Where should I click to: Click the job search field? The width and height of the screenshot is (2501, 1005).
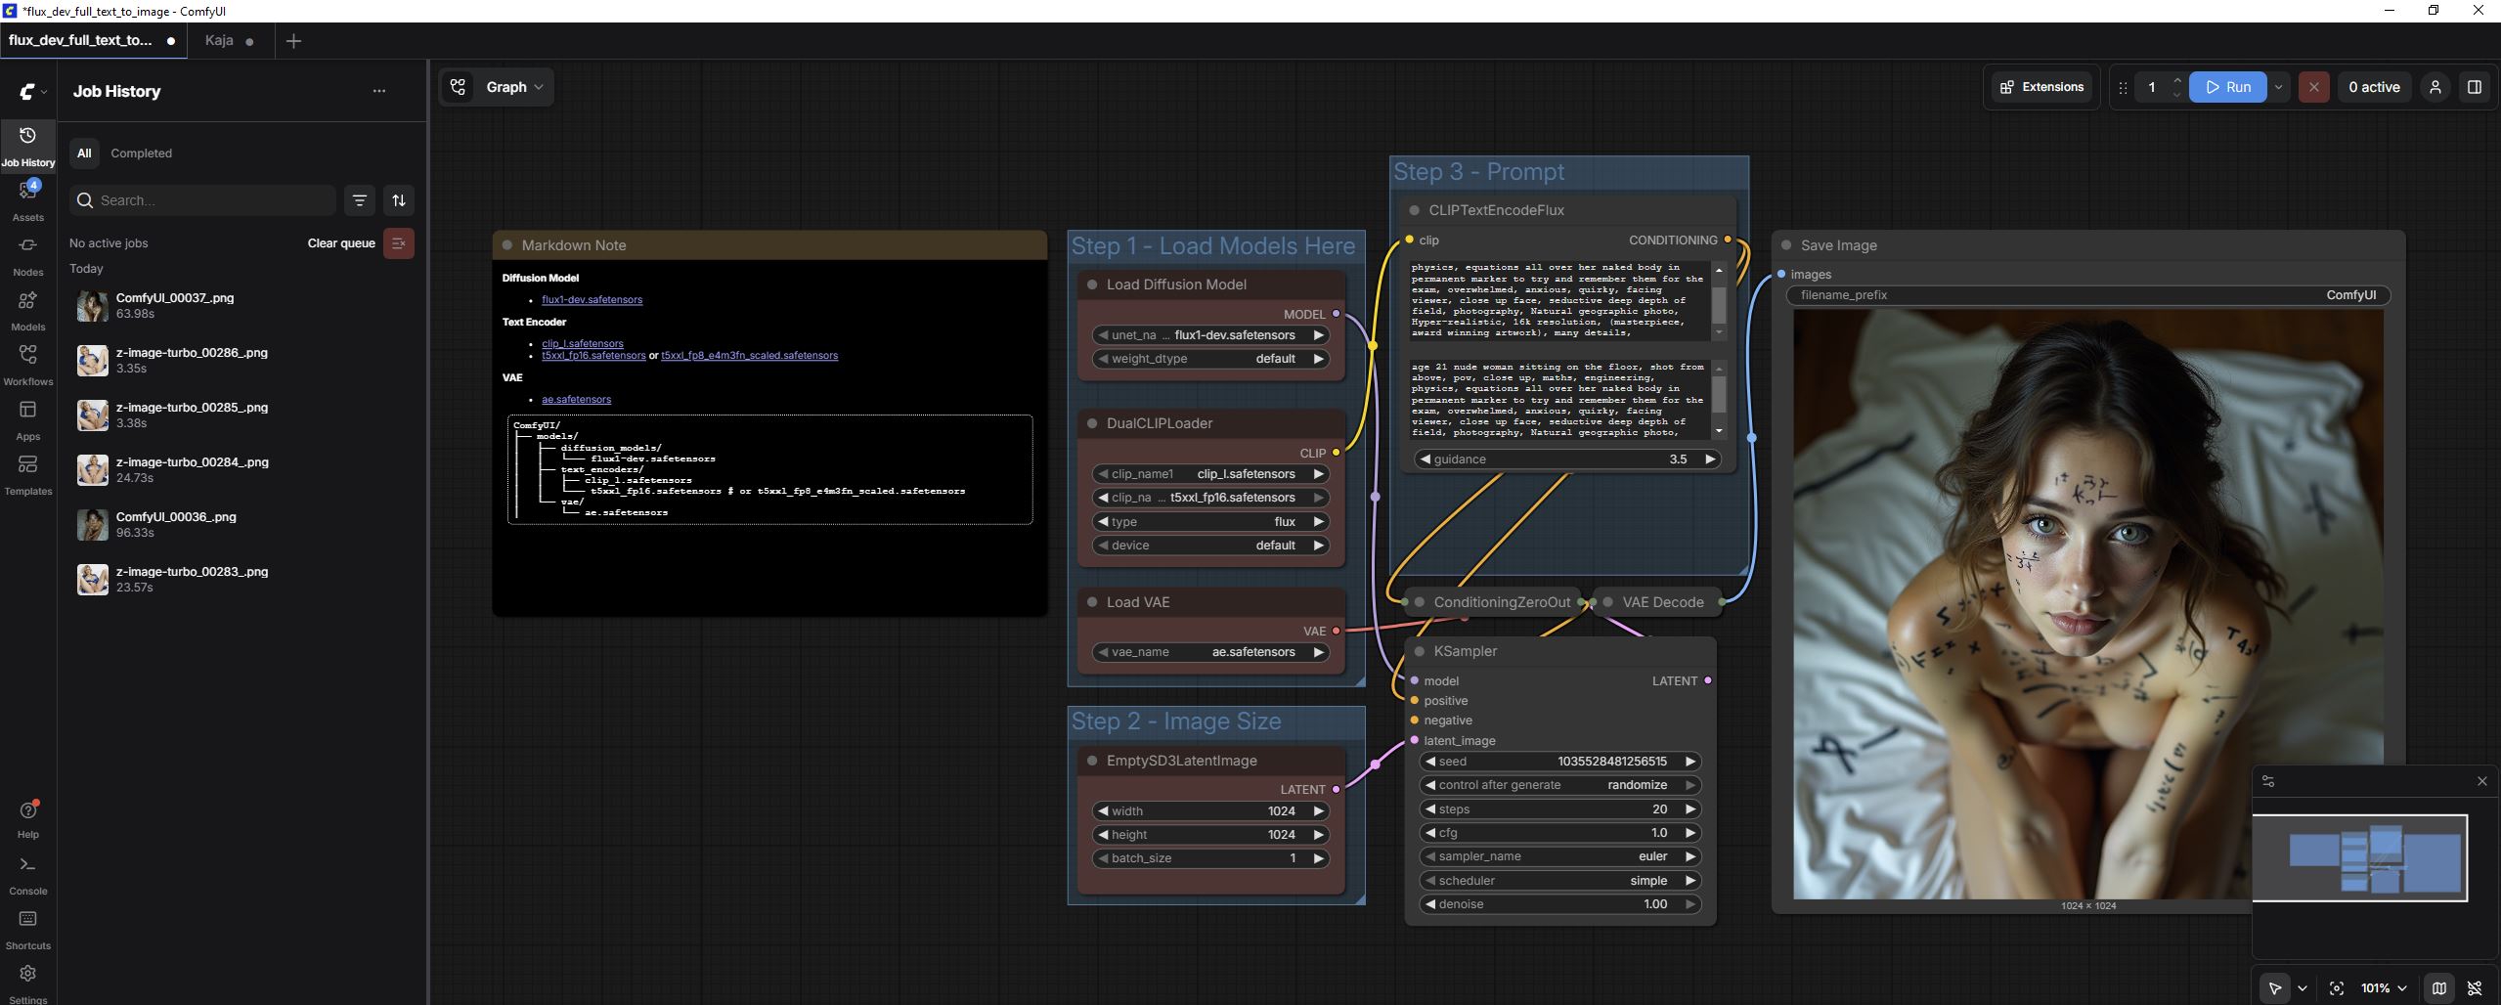203,200
